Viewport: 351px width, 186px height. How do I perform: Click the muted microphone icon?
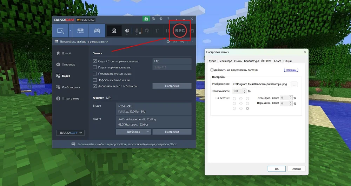tap(137, 31)
